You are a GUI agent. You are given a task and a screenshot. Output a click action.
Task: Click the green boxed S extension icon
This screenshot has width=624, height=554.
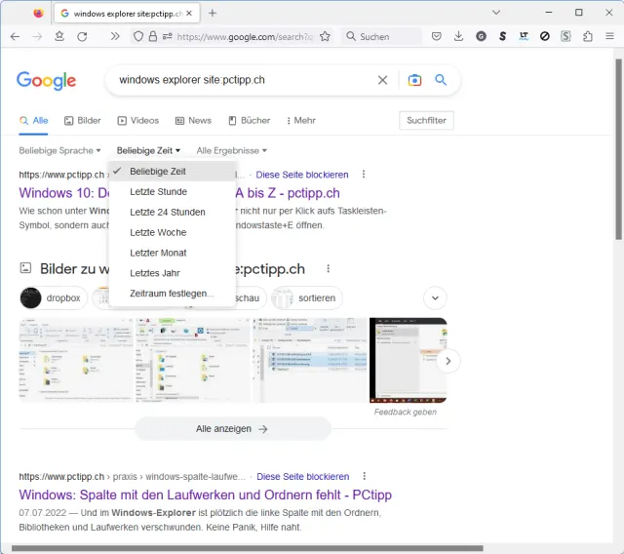[x=565, y=37]
